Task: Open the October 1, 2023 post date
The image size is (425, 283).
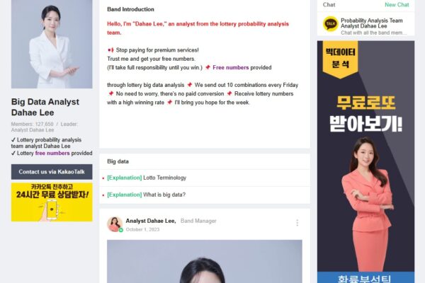Action: (142, 229)
